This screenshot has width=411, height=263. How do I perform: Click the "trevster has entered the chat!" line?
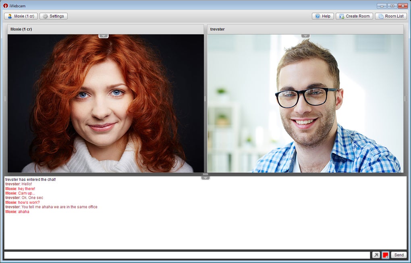(31, 180)
